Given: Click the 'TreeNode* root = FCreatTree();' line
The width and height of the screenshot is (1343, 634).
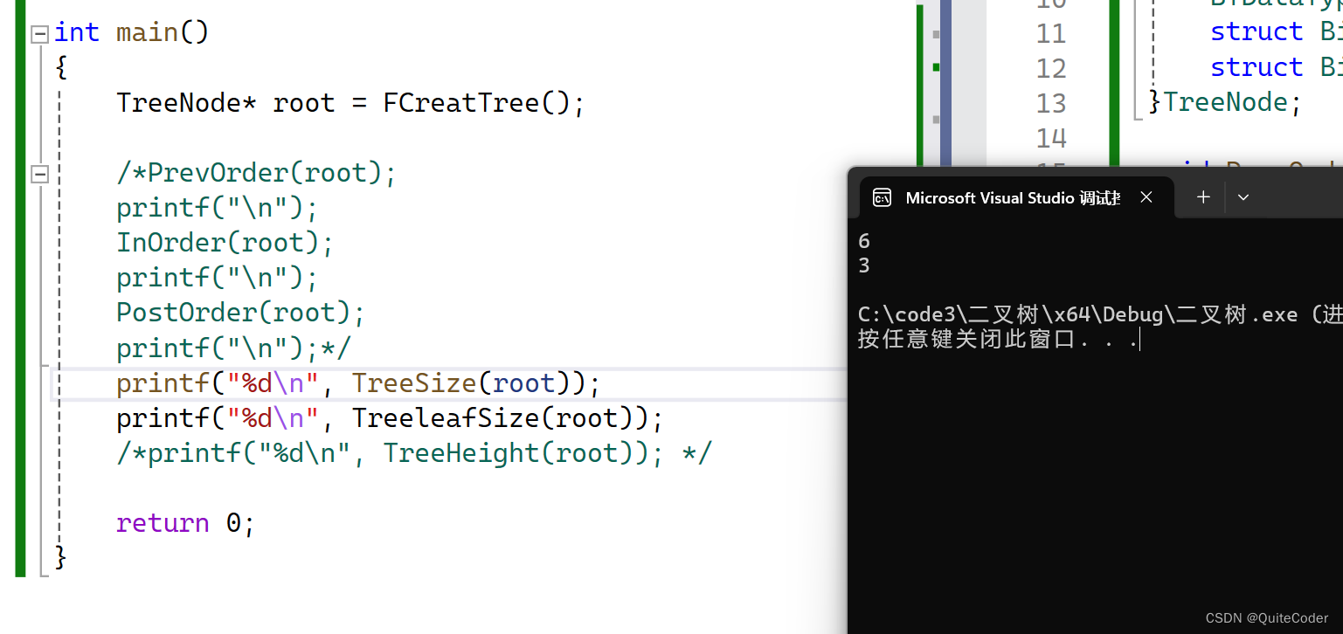Looking at the screenshot, I should [350, 103].
